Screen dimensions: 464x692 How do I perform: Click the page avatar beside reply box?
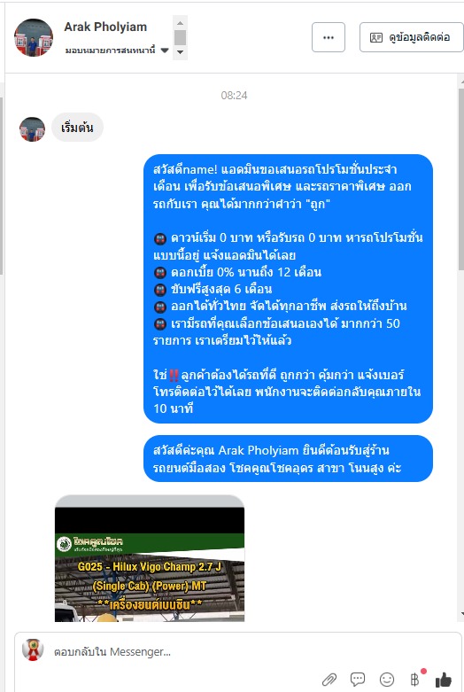[x=34, y=650]
